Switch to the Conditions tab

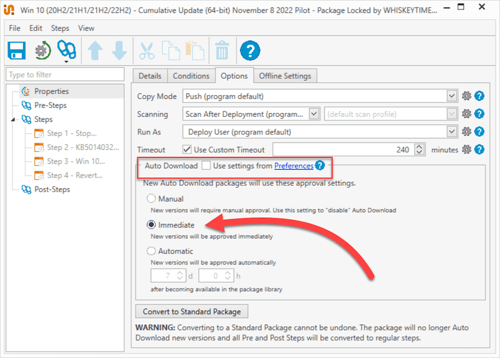click(x=191, y=75)
